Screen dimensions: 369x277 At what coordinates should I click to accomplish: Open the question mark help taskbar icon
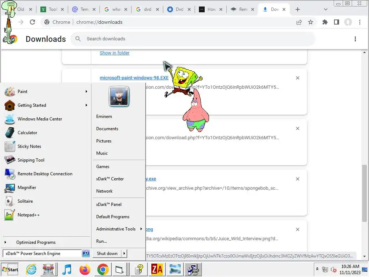click(x=139, y=269)
